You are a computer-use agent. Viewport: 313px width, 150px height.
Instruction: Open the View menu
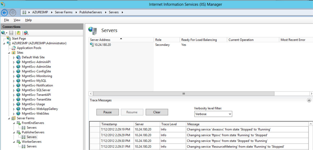tap(17, 20)
